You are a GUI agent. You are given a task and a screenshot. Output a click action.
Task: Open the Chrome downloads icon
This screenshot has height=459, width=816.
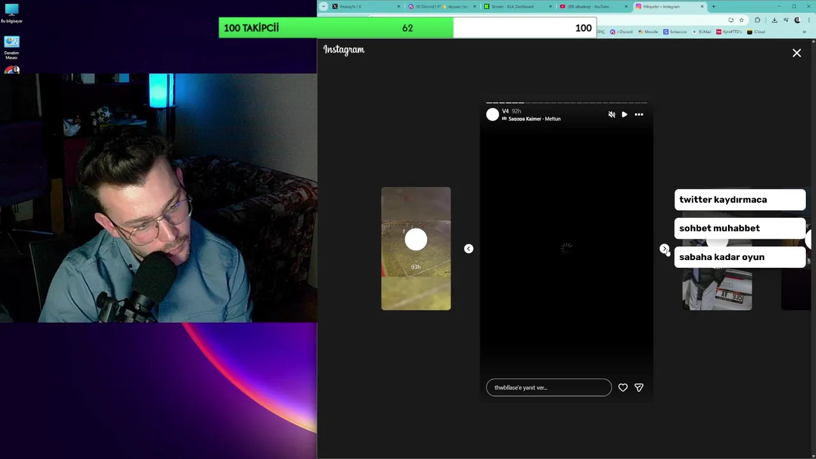pyautogui.click(x=774, y=20)
